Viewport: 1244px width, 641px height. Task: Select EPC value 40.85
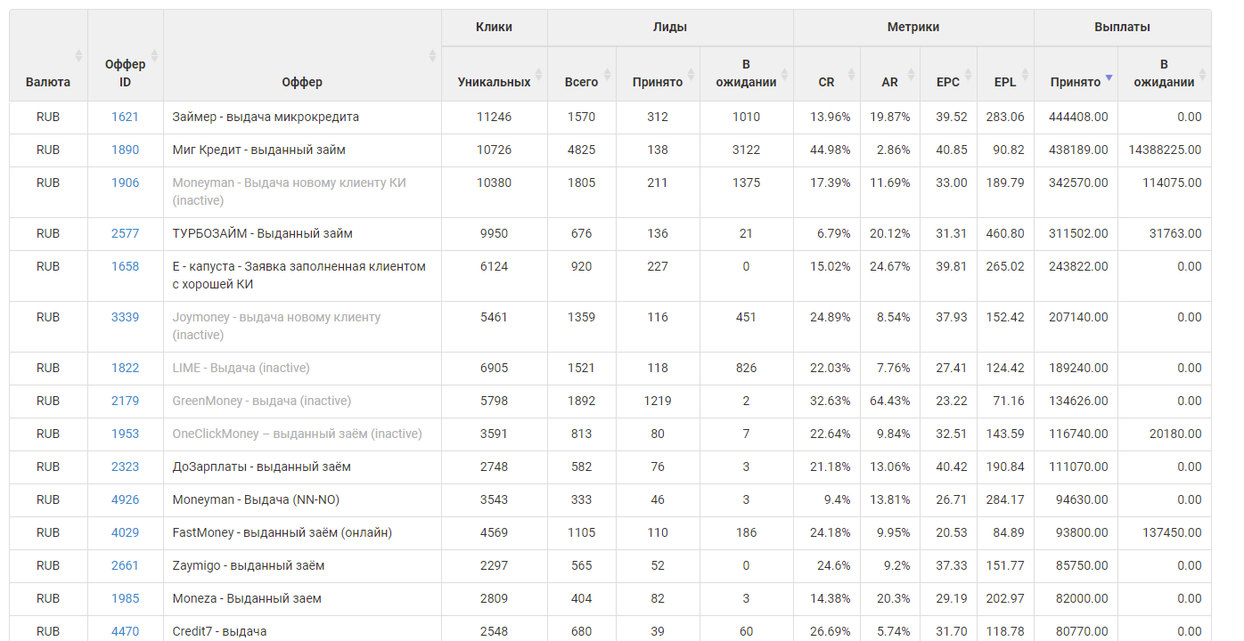(952, 150)
